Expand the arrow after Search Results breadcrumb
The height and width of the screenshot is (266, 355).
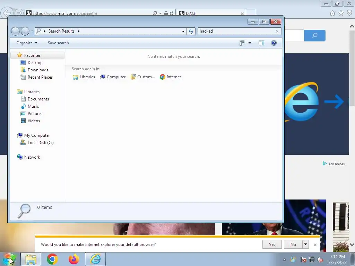pyautogui.click(x=79, y=31)
